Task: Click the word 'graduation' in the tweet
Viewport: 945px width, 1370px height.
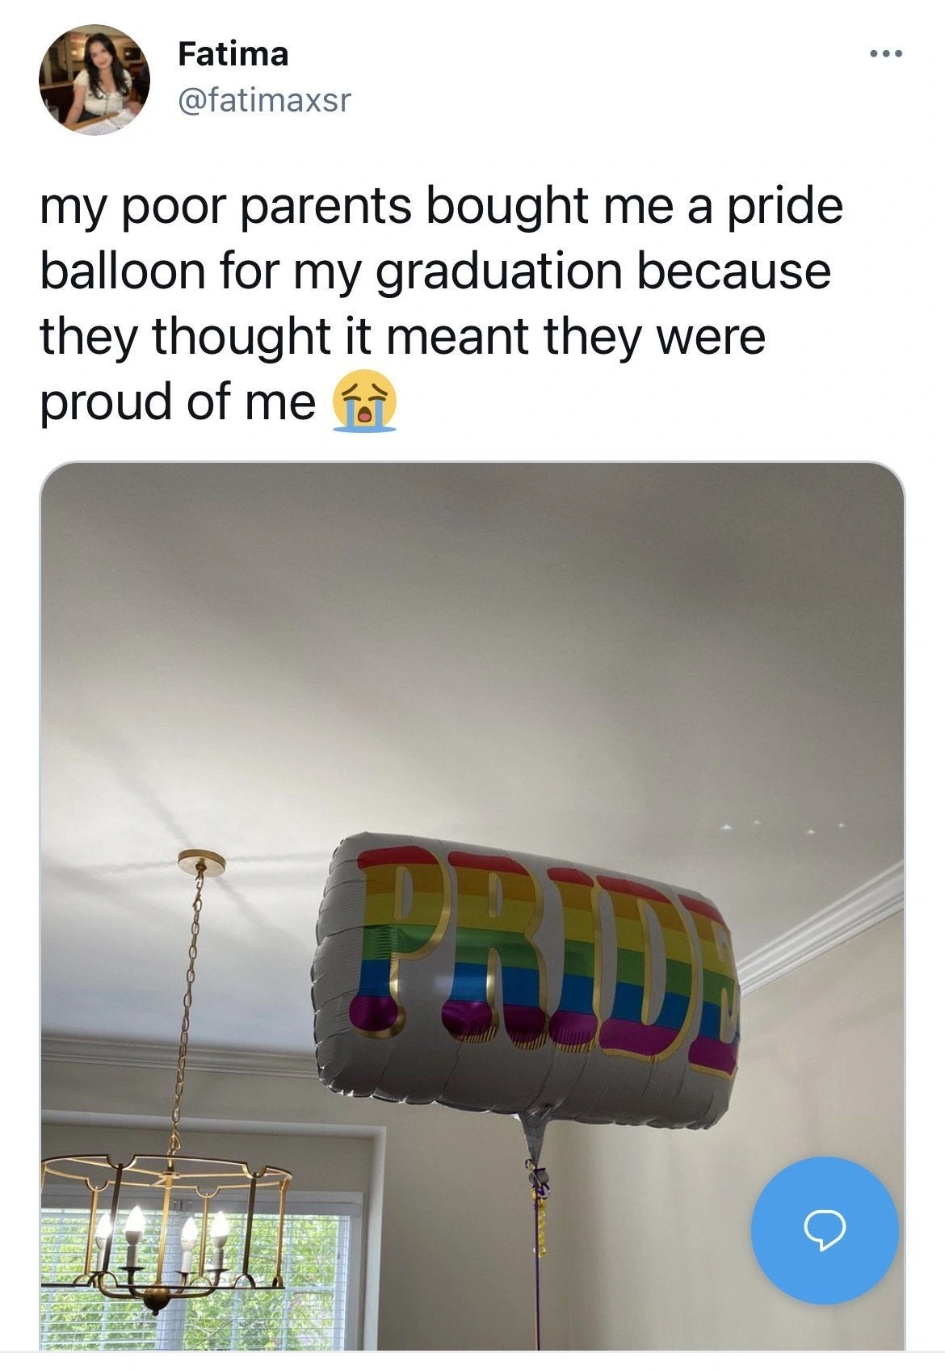Action: [500, 271]
